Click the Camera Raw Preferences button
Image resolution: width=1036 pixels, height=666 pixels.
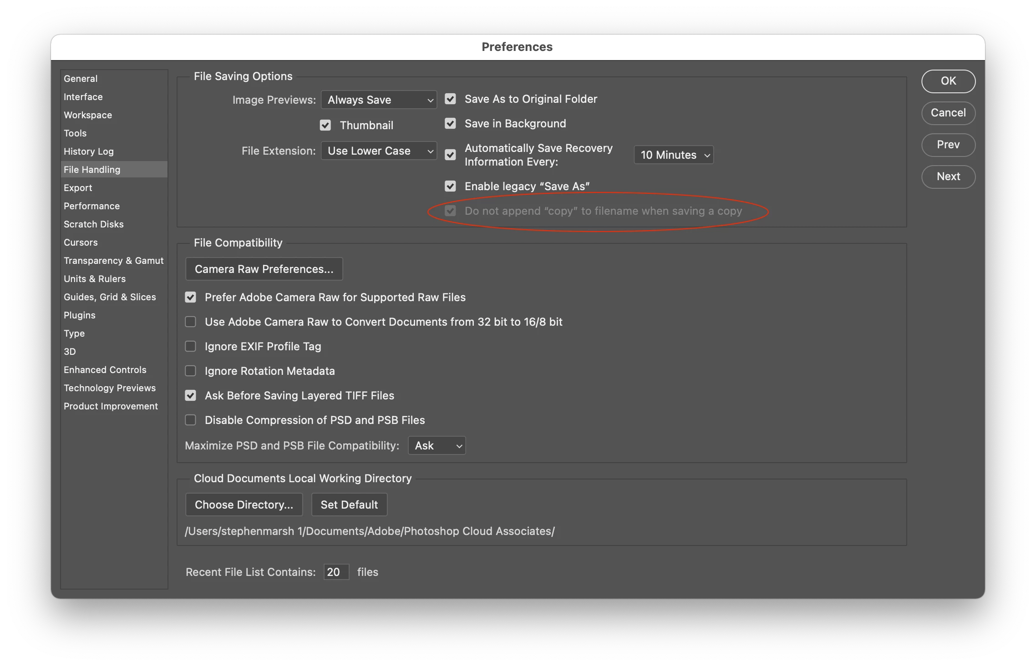pyautogui.click(x=264, y=269)
